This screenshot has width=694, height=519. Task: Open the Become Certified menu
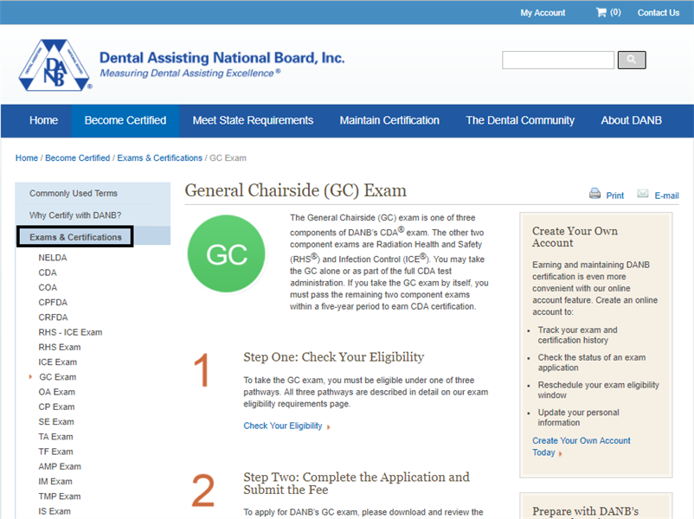coord(124,120)
